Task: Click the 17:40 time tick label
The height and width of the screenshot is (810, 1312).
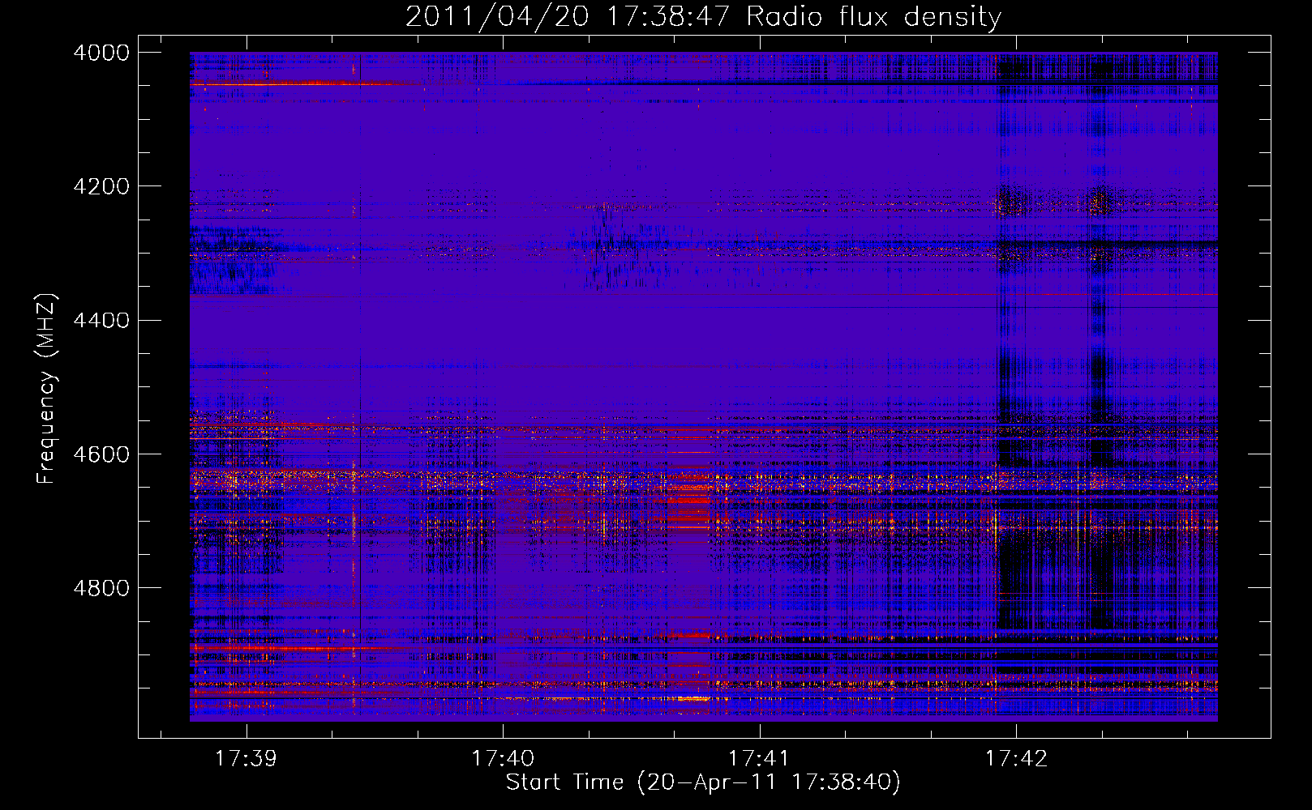Action: (x=503, y=758)
